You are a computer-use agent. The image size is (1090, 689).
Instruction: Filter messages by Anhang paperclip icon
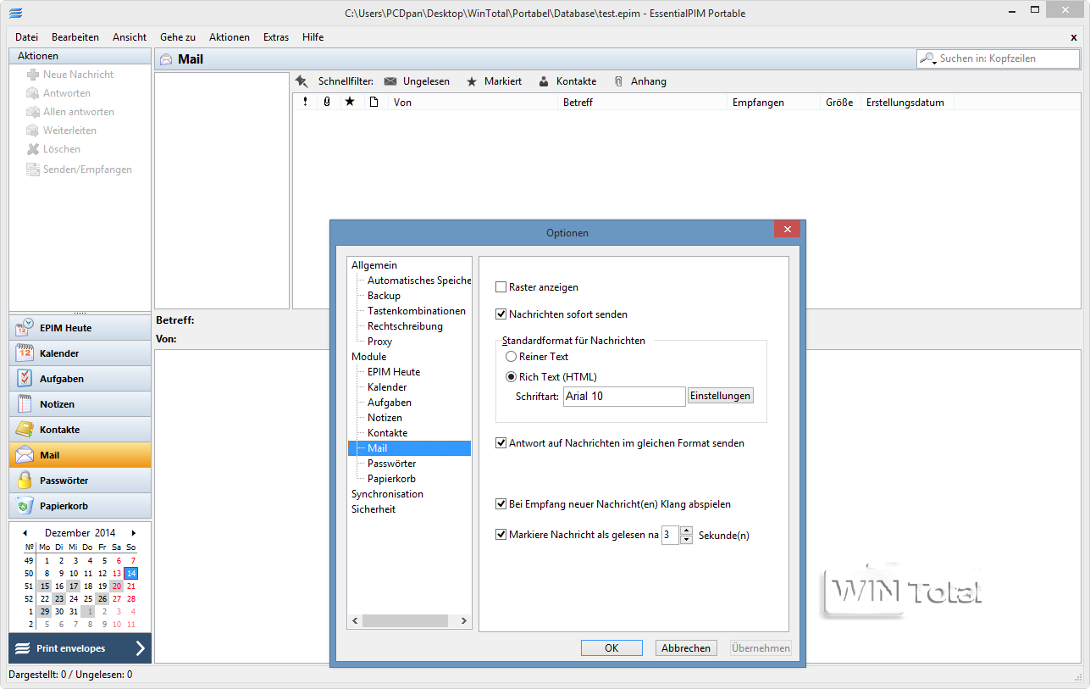click(x=618, y=81)
